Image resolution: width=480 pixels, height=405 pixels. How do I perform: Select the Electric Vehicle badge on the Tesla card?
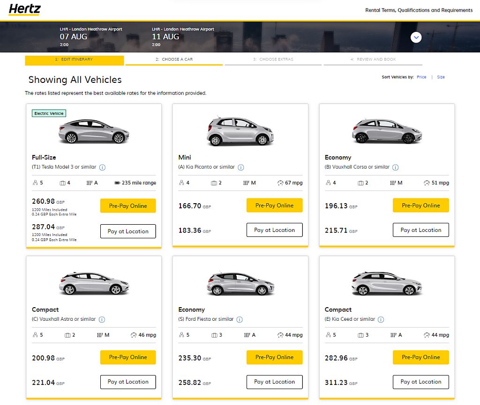pyautogui.click(x=49, y=113)
